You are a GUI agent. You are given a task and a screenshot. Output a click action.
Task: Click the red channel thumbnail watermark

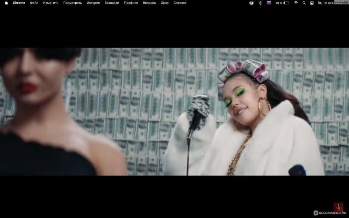[338, 207]
